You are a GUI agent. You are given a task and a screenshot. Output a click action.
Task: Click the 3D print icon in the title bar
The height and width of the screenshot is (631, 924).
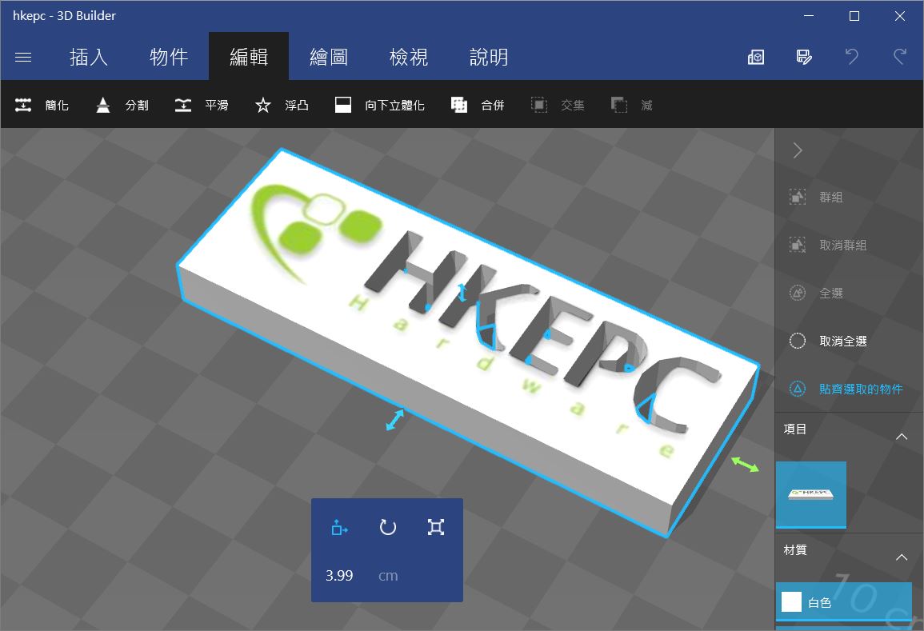point(756,57)
